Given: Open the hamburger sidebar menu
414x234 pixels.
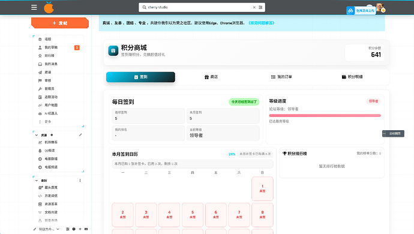Looking at the screenshot, I should (34, 7).
